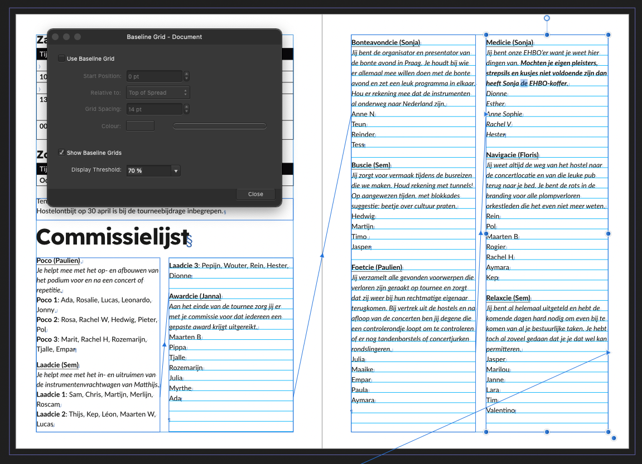Screen dimensions: 642x464
Task: Click the highlighted word 'de' in Medicie text
Action: 524,84
